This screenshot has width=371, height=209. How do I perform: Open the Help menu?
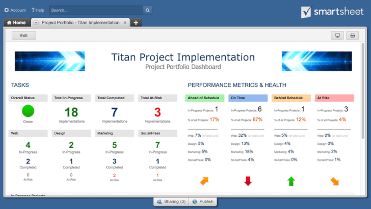(x=38, y=10)
